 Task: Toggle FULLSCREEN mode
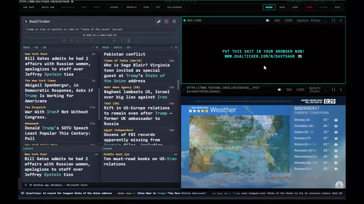174,7
